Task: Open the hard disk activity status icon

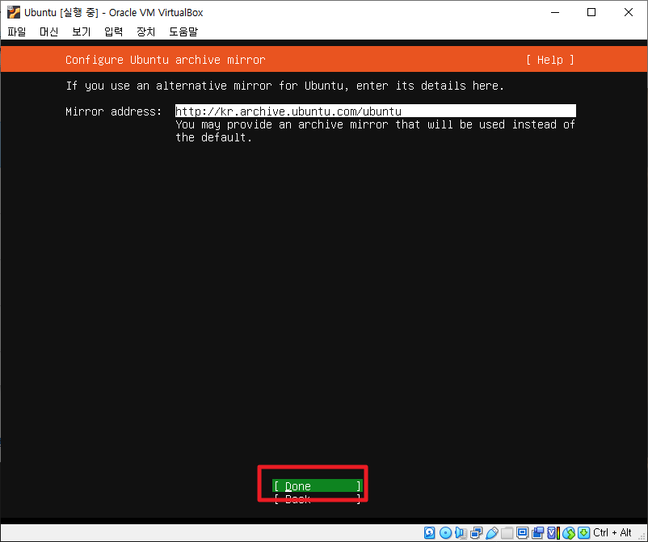Action: [429, 533]
